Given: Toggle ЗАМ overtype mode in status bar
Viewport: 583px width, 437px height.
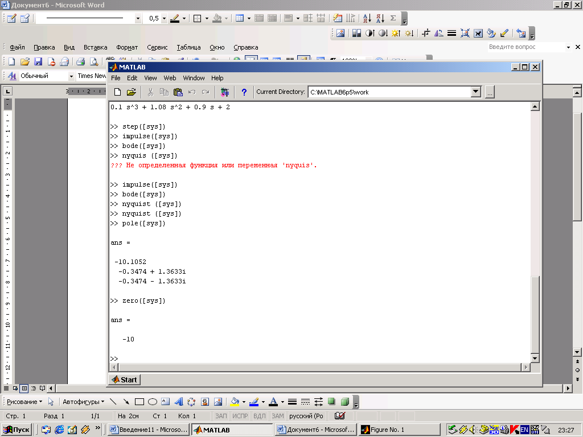Looking at the screenshot, I should click(277, 416).
